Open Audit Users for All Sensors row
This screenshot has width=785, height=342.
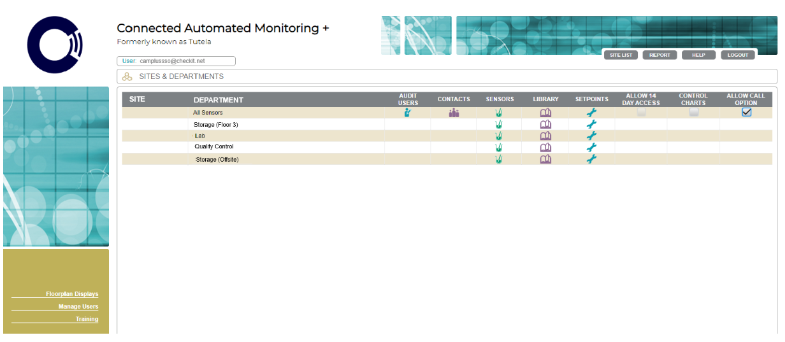click(x=408, y=112)
